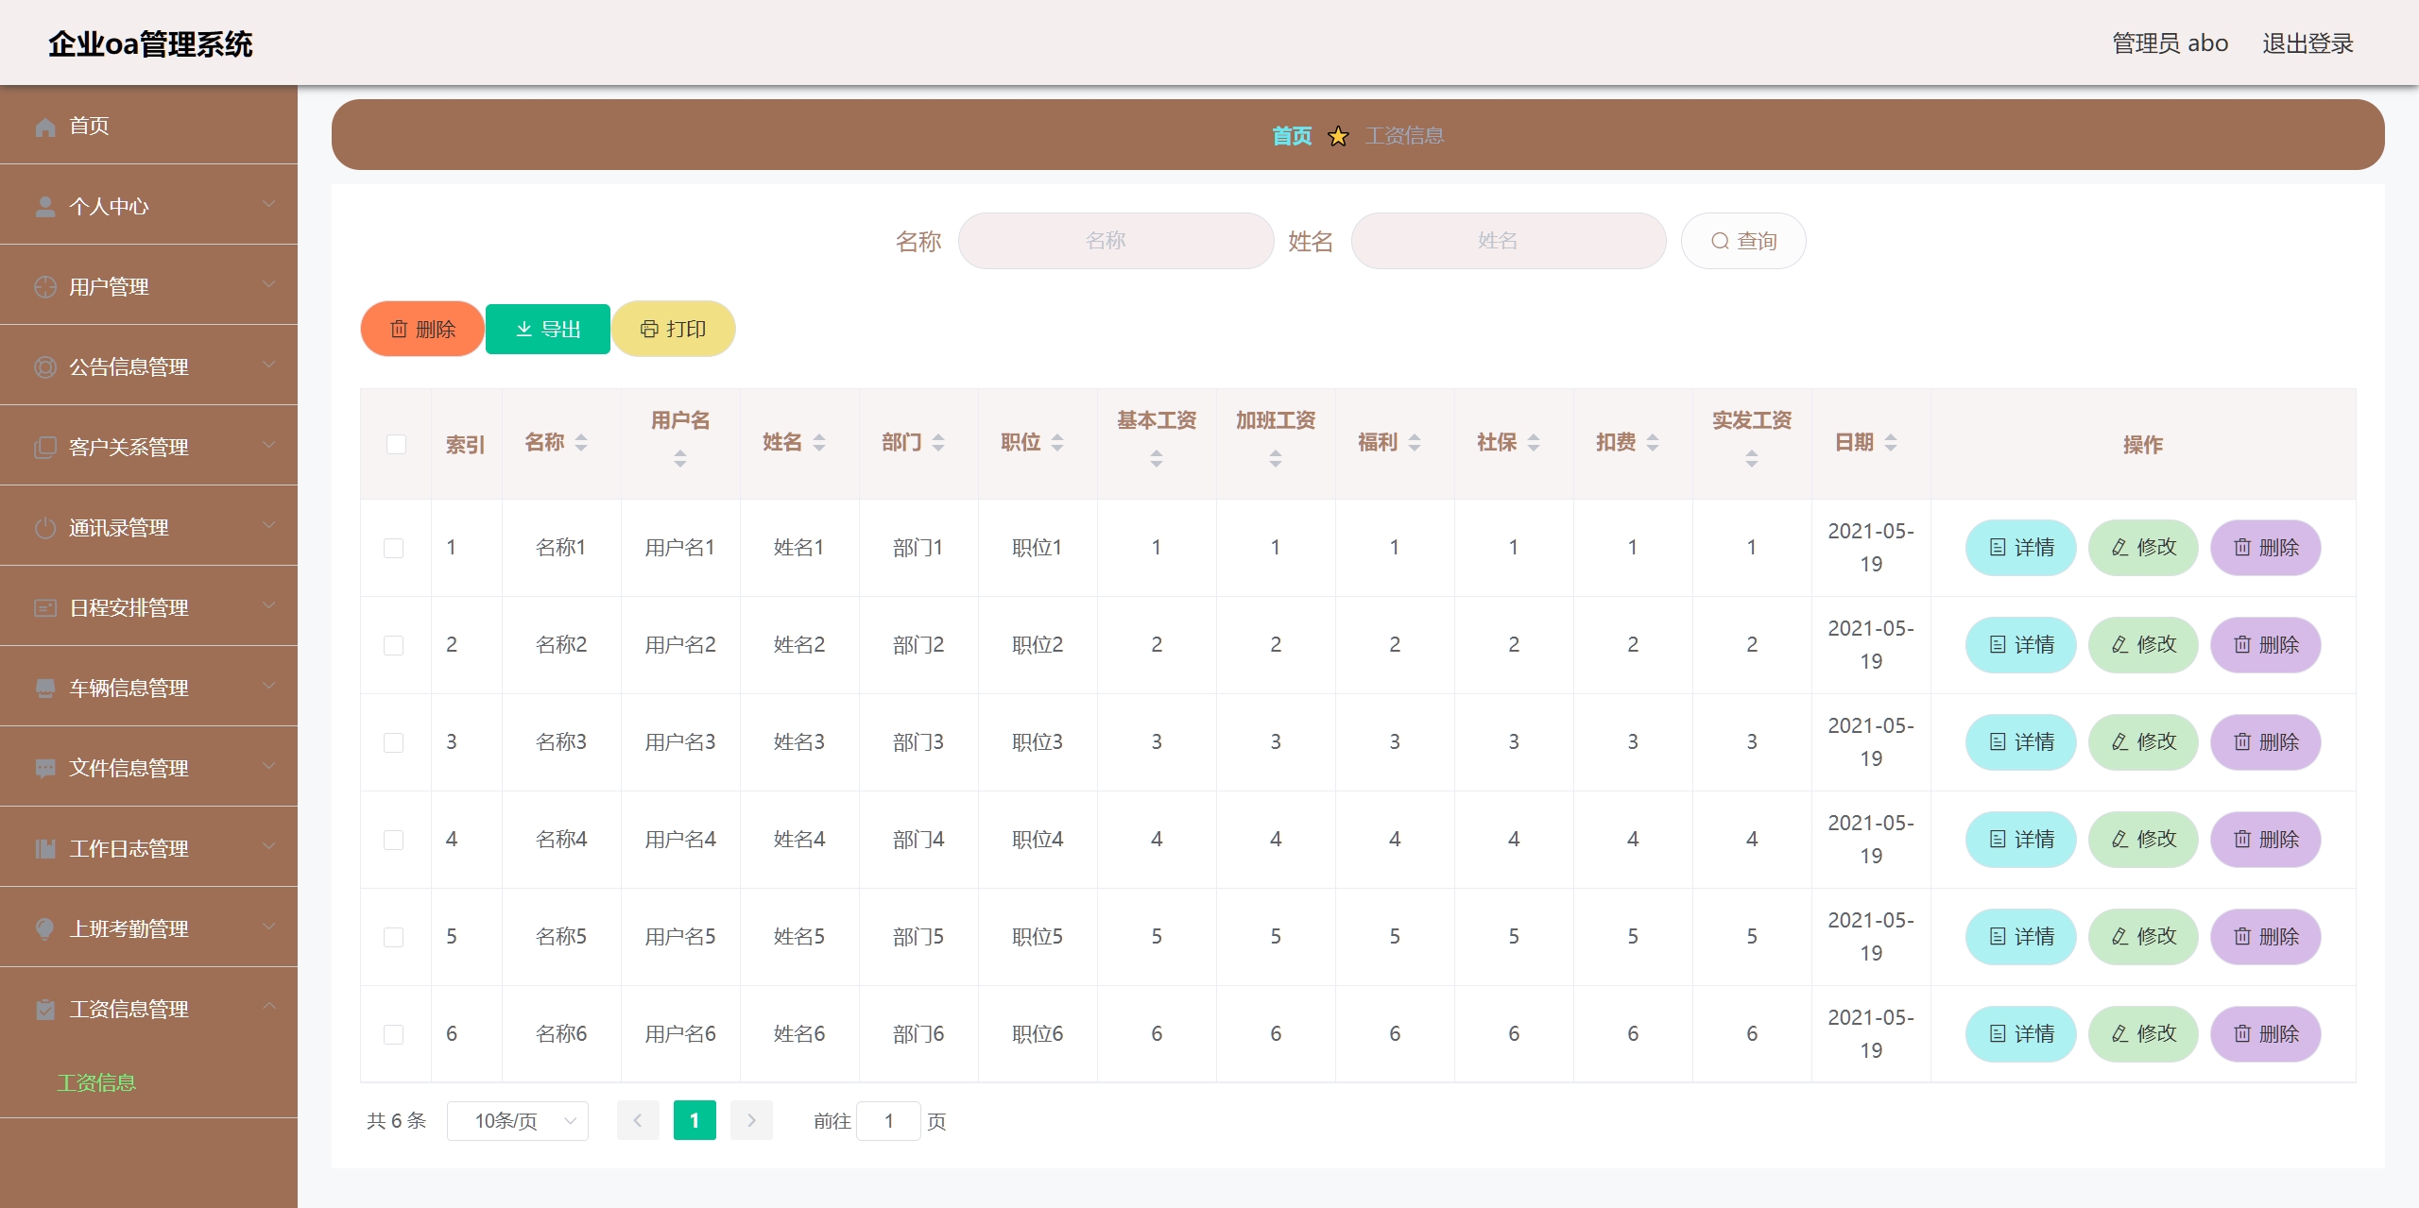Image resolution: width=2419 pixels, height=1208 pixels.
Task: Sort table by 用户名 column arrows
Action: (x=680, y=459)
